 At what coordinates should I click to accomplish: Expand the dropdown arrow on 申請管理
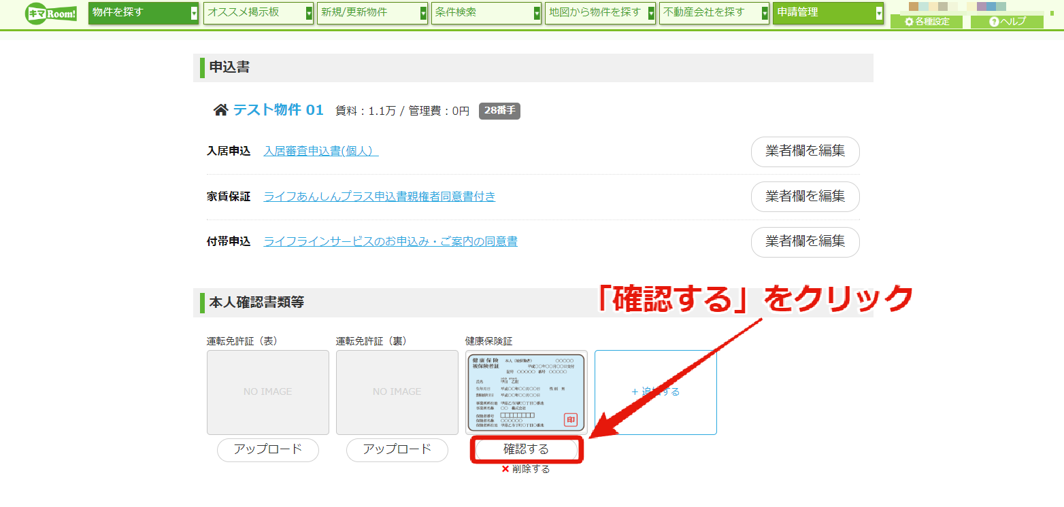[879, 14]
